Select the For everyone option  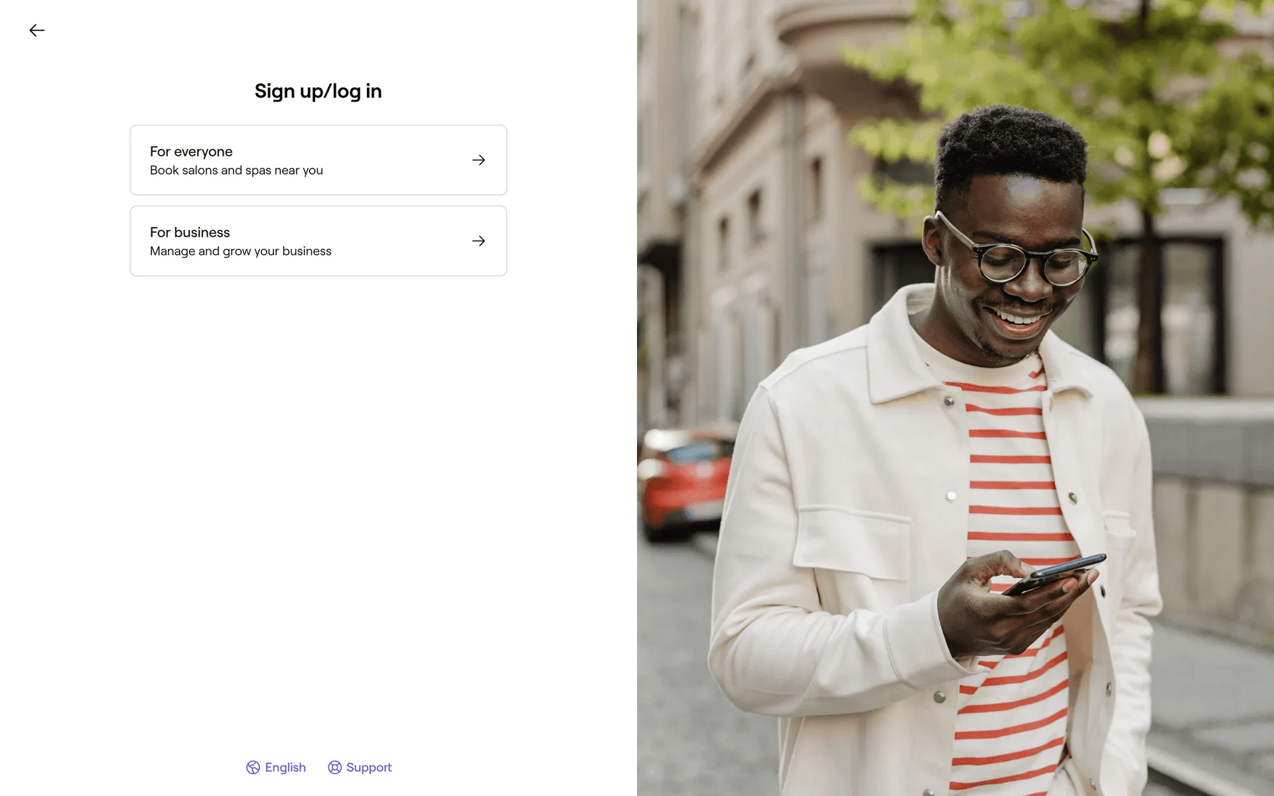coord(318,160)
